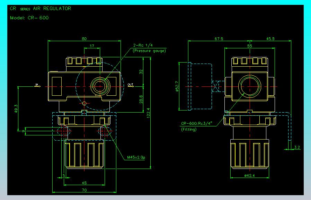Click the M45x2.0p thread annotation
The height and width of the screenshot is (200, 311).
[x=136, y=158]
